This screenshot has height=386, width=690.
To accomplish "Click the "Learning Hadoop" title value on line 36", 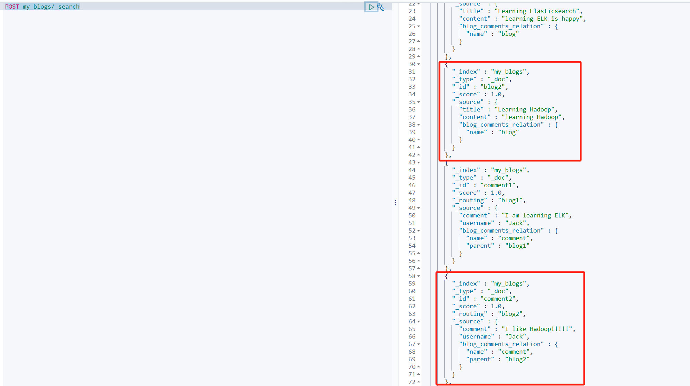I will pyautogui.click(x=525, y=109).
